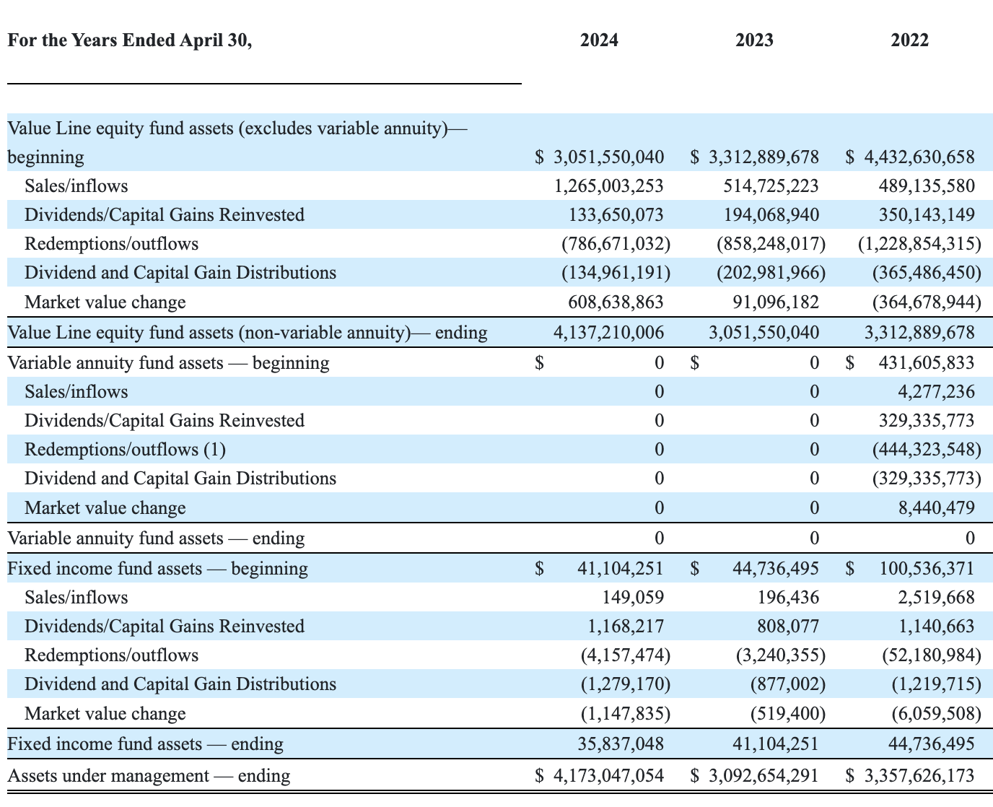Click the ending value 35,837,048

tap(621, 743)
